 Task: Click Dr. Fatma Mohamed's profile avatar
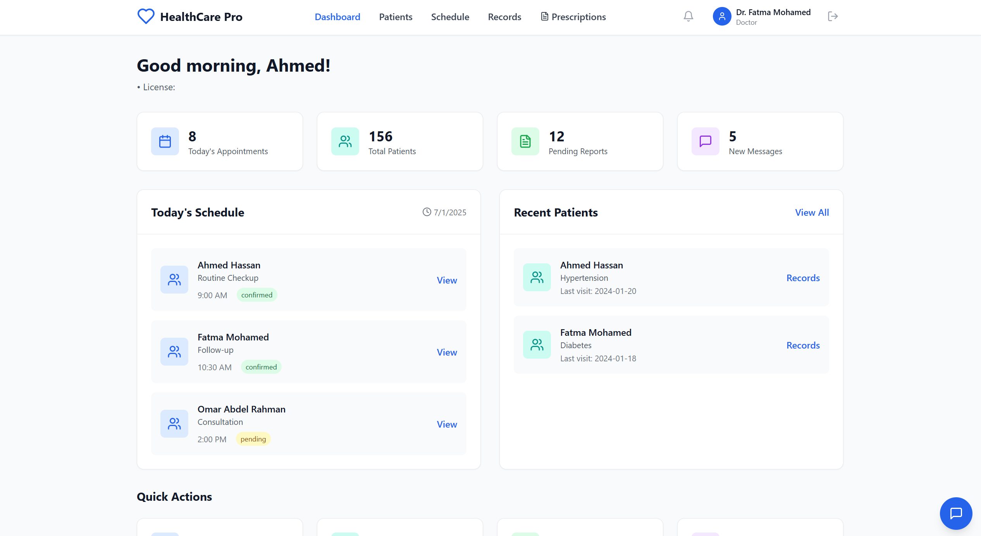pos(722,16)
